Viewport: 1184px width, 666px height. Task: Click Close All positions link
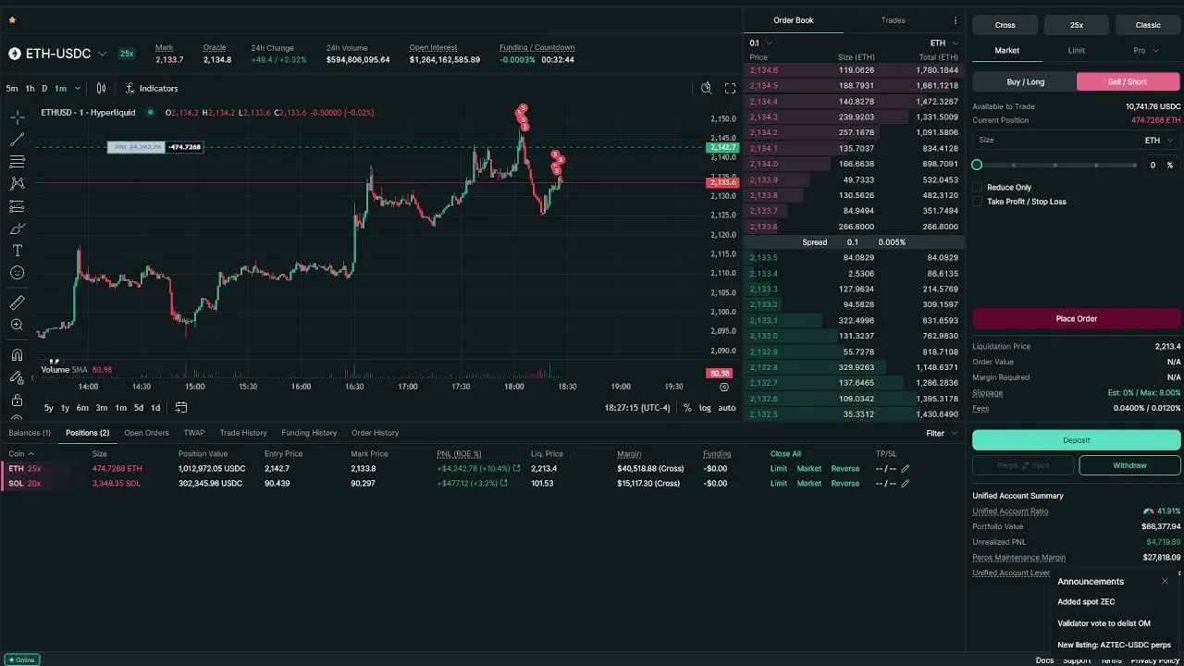pos(785,454)
